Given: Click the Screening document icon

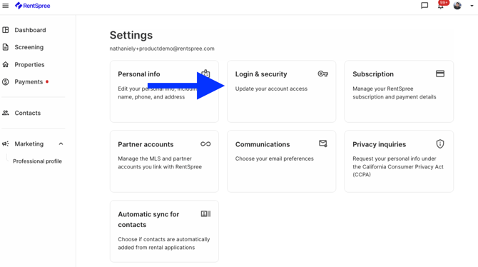Looking at the screenshot, I should [6, 47].
